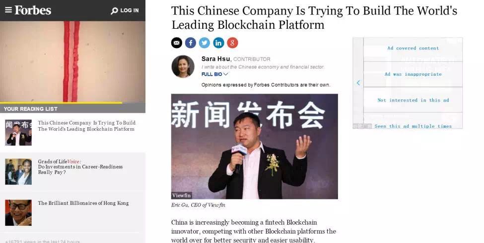Select 'Ad was inappropriate' option

(x=413, y=74)
